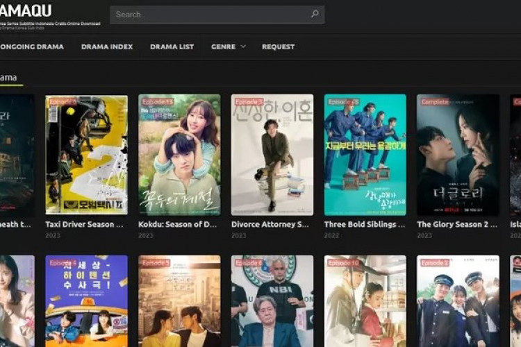Open Divorce Attorney Shin poster
Viewport: 521px width, 347px height.
coord(272,155)
